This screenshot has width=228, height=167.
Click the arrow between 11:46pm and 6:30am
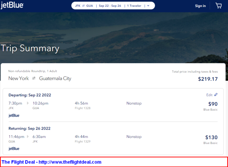pyautogui.click(x=28, y=137)
